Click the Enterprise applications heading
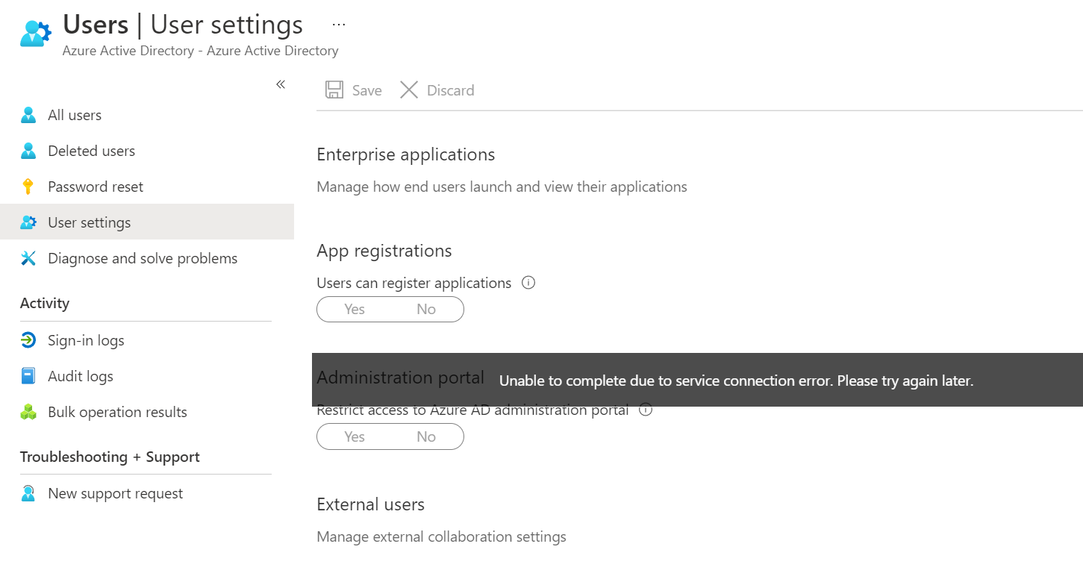1083x579 pixels. 406,154
